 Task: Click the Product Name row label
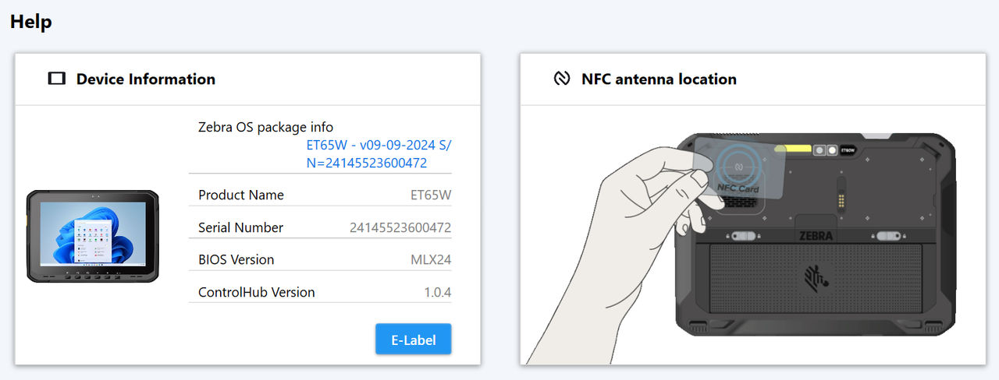click(241, 195)
